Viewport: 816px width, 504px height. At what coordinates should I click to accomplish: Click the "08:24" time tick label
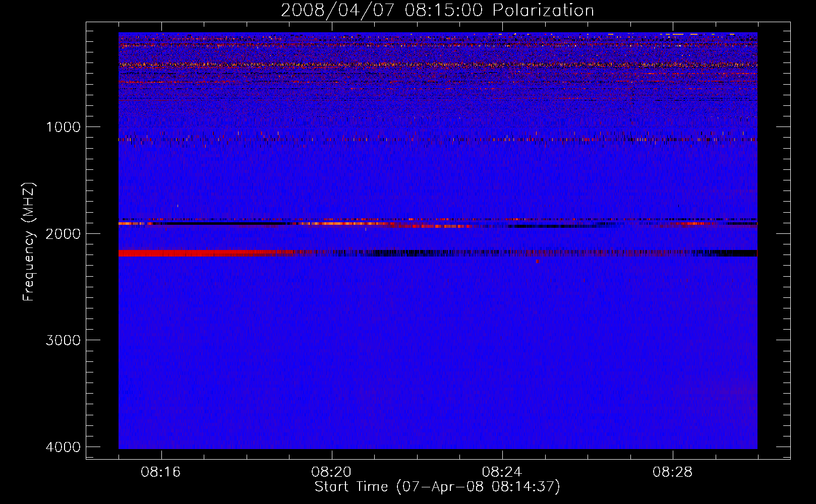pyautogui.click(x=502, y=472)
